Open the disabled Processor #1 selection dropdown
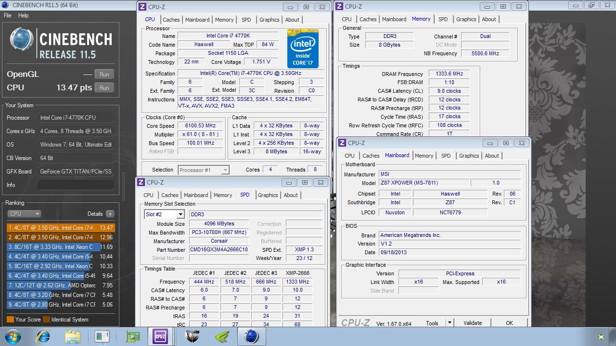This screenshot has width=616, height=346. tap(204, 170)
